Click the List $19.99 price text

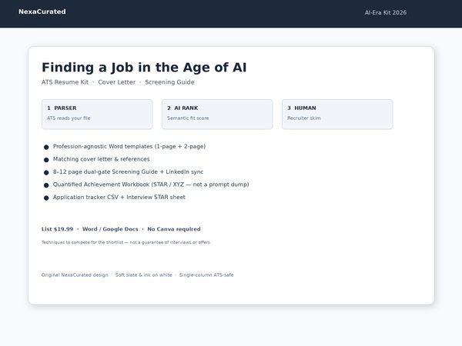point(57,229)
